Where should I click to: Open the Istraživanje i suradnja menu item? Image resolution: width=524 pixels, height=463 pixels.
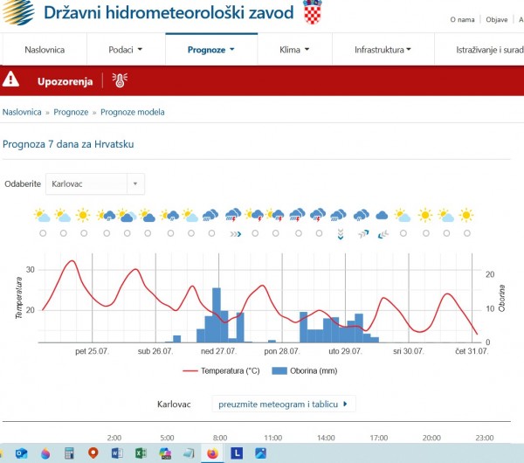[490, 50]
